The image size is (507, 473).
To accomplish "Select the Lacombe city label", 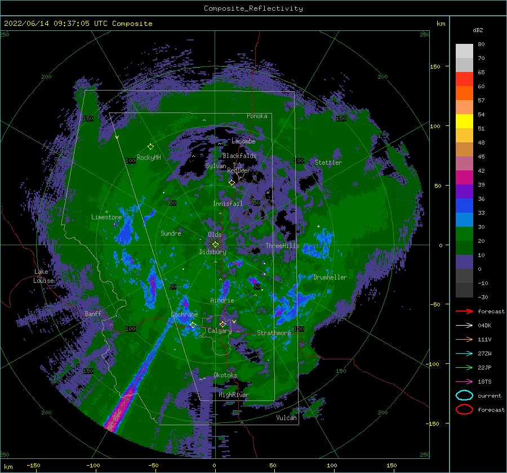I will point(243,141).
